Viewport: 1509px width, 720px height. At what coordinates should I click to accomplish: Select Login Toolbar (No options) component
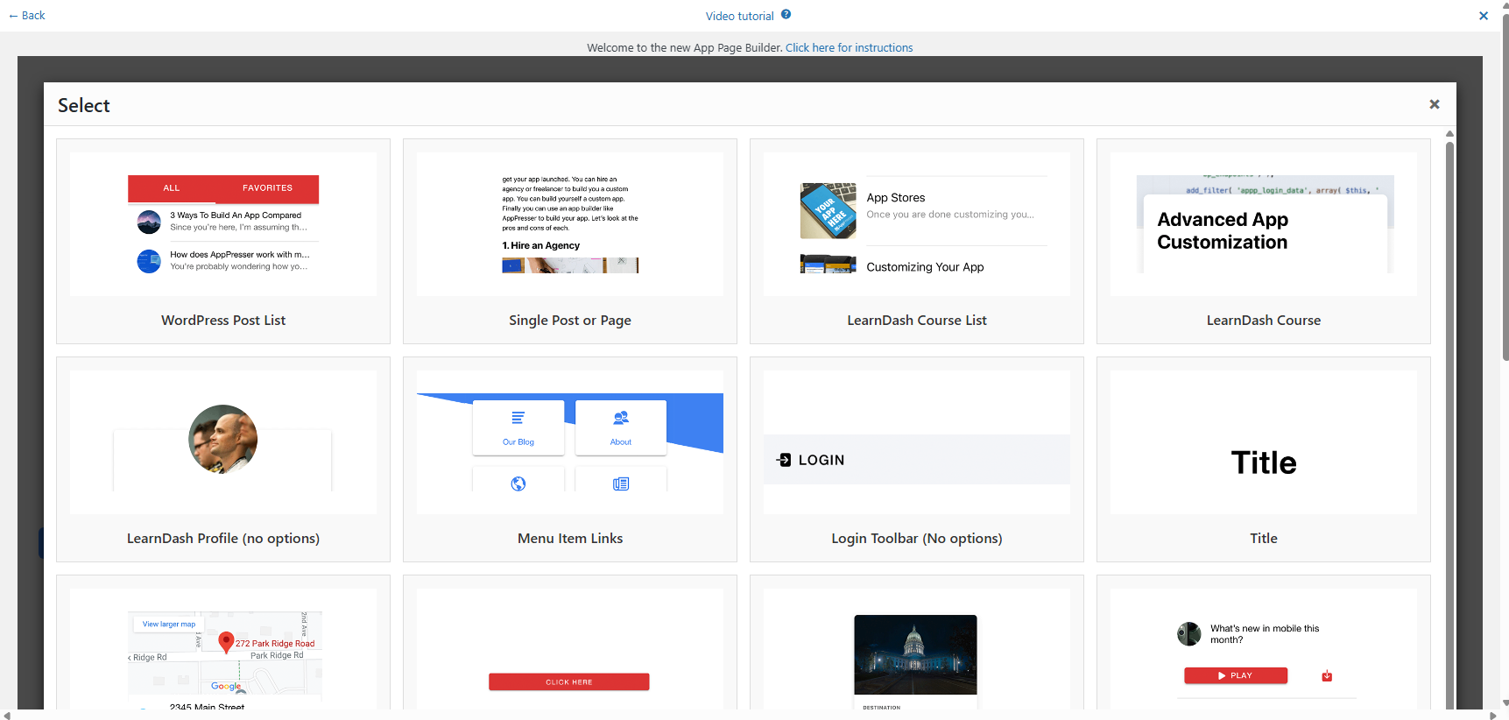917,459
